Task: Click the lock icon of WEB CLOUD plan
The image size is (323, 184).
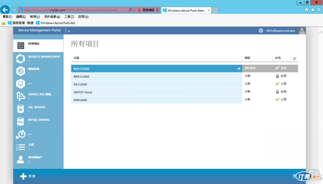Action: (x=277, y=76)
